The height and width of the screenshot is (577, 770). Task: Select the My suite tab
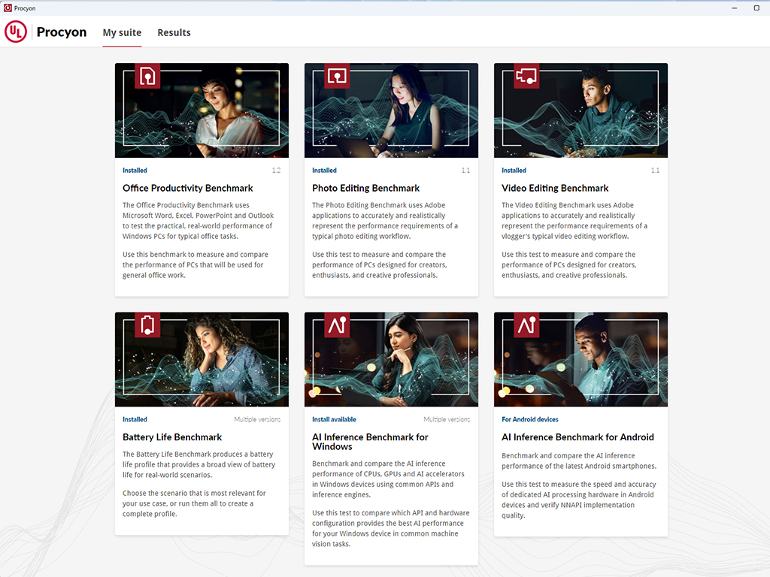(x=122, y=32)
